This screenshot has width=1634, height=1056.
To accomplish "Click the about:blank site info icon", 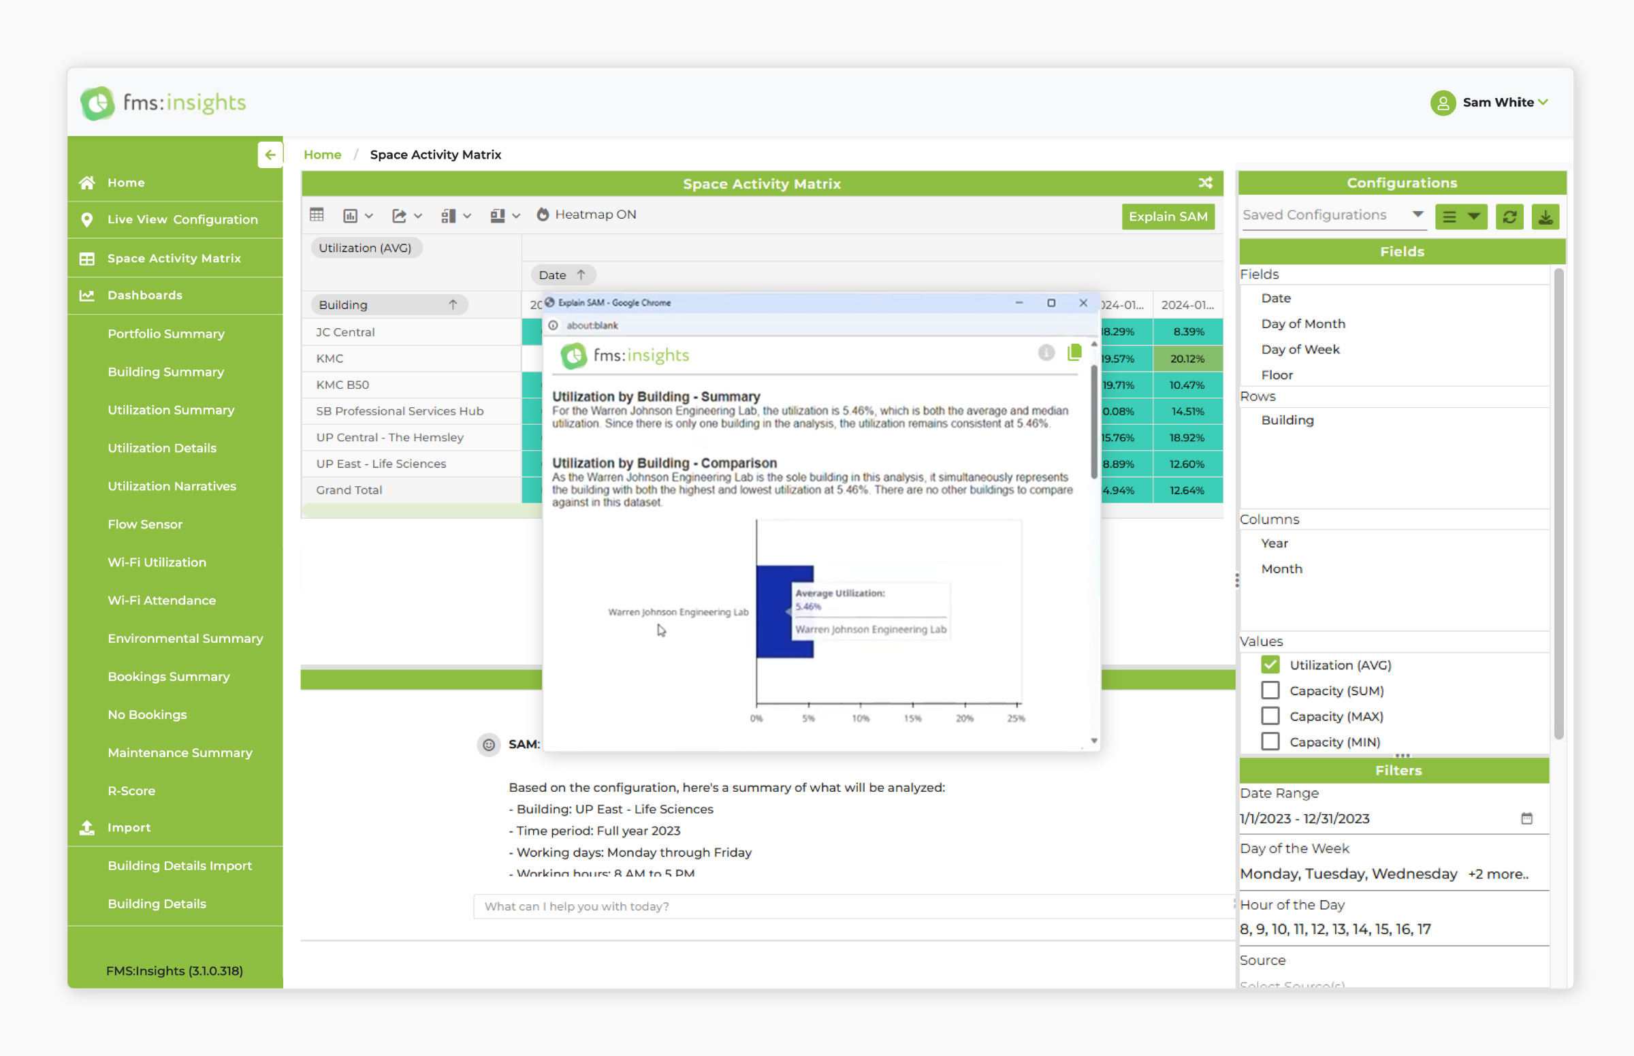I will click(x=553, y=325).
